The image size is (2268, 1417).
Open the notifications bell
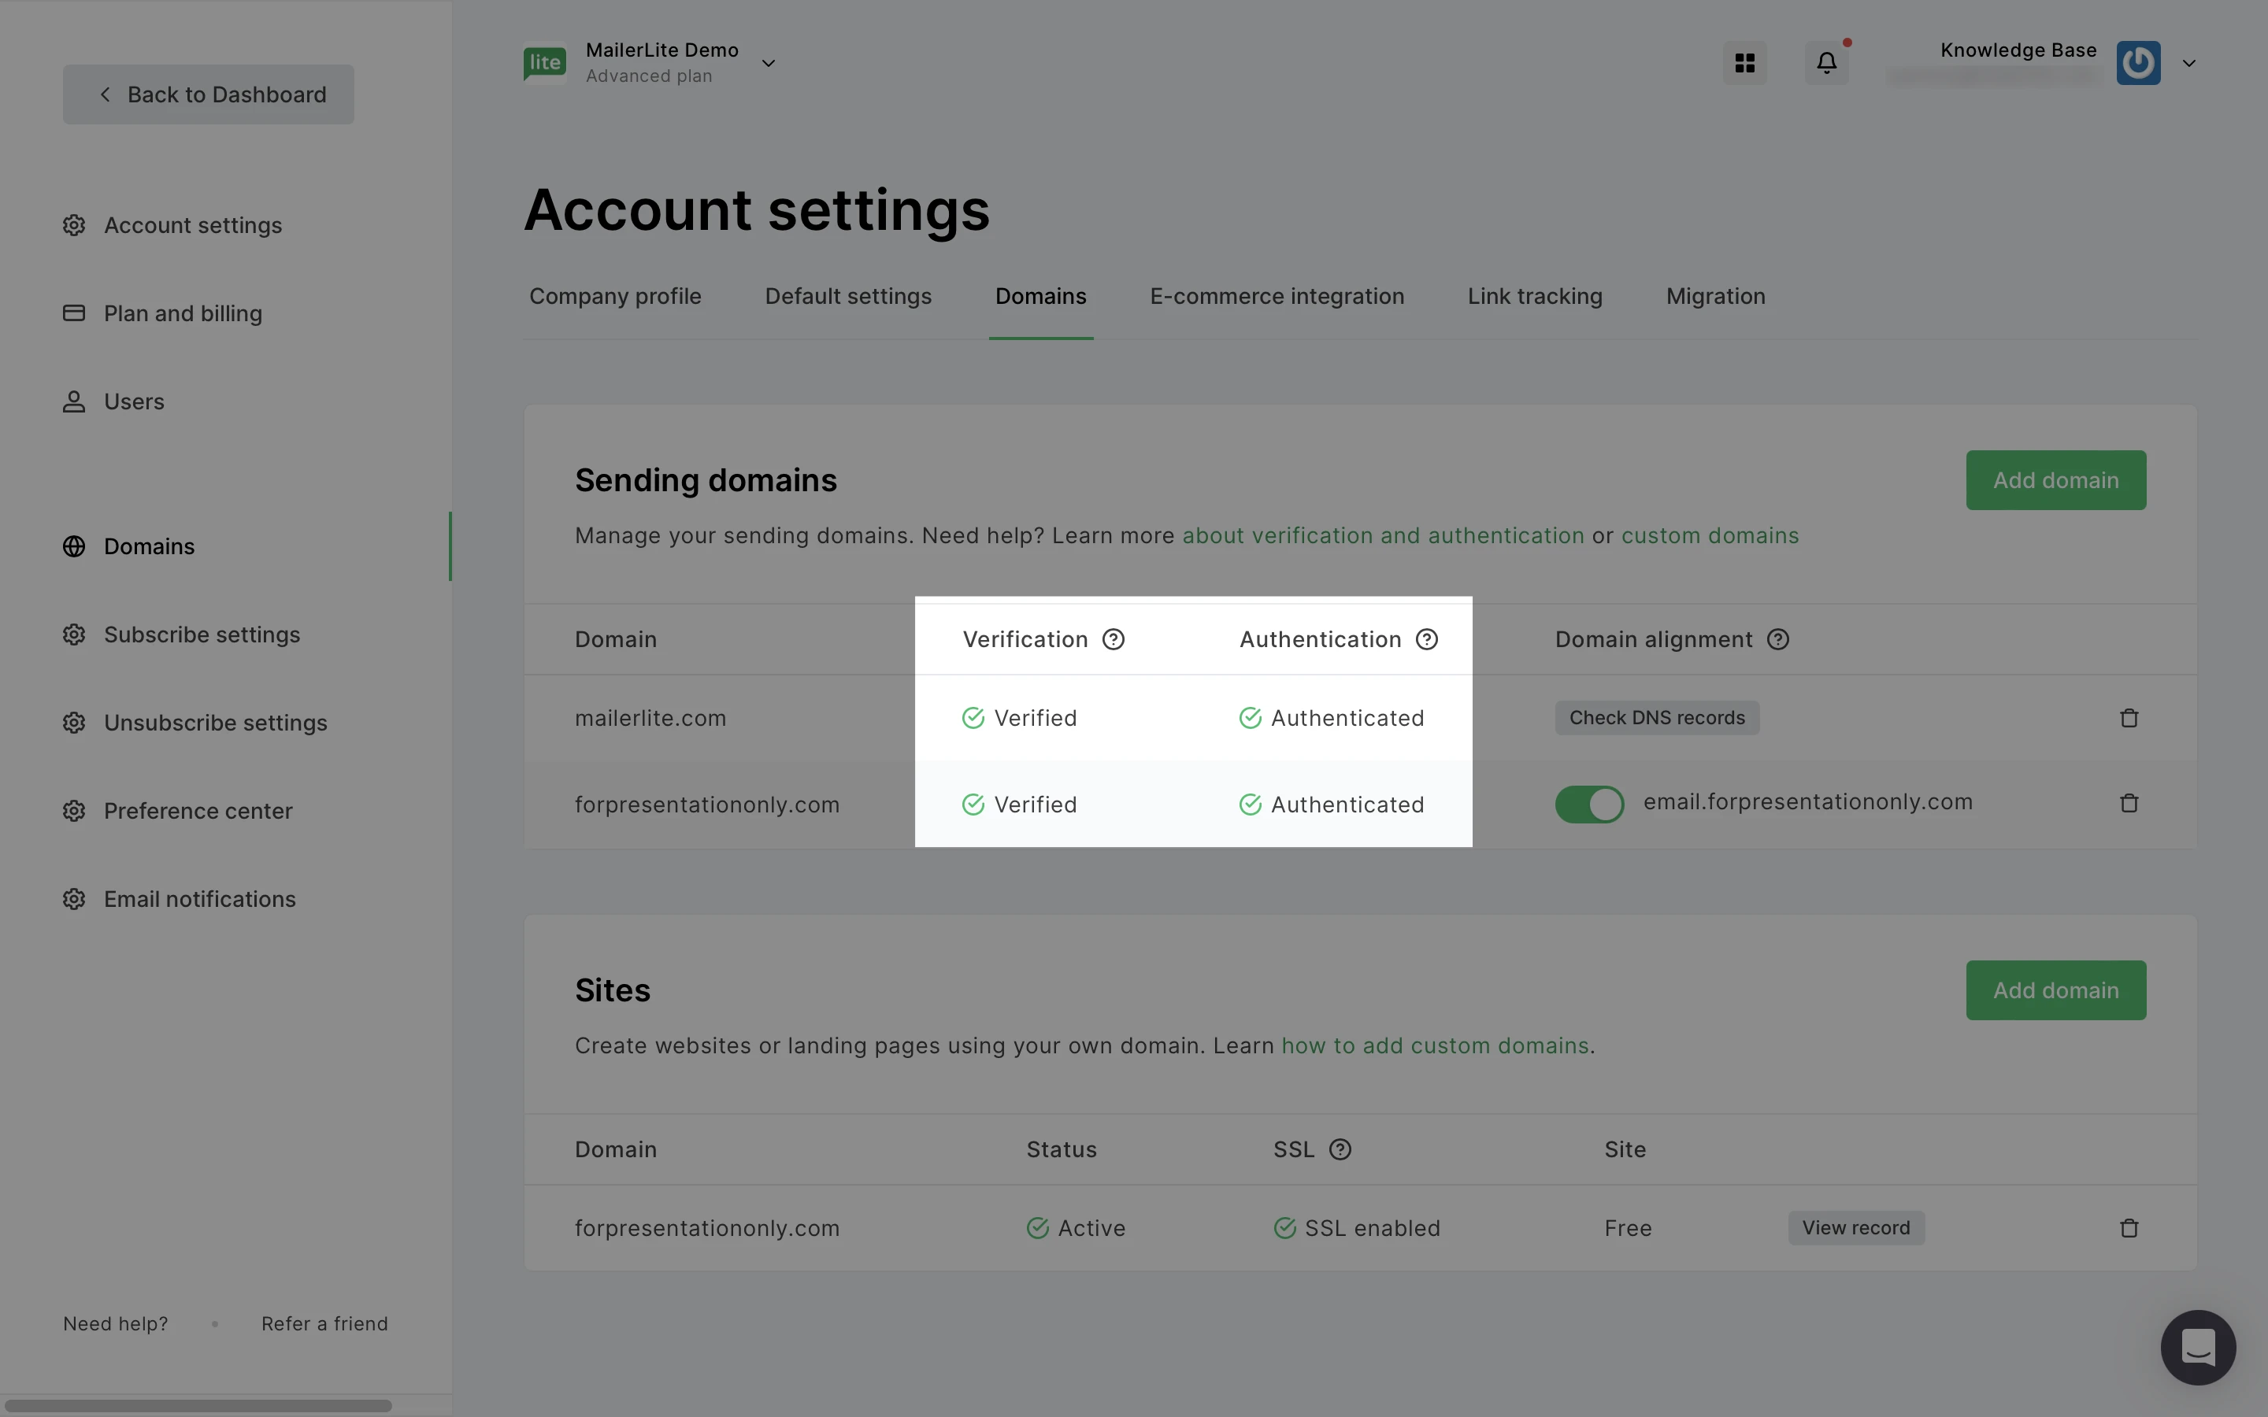point(1826,63)
